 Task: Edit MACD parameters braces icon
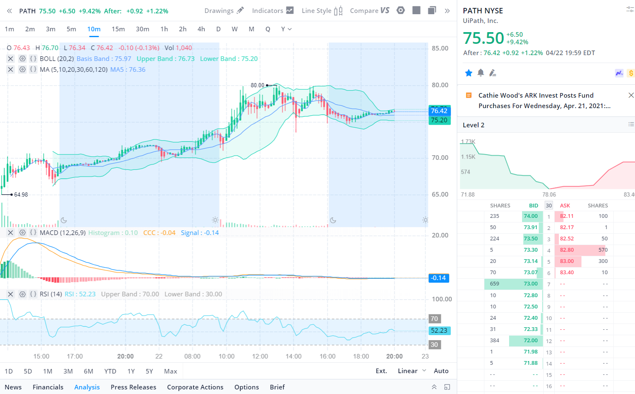click(33, 233)
